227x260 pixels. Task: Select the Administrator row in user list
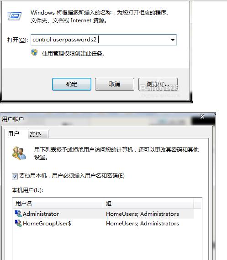[x=104, y=214]
